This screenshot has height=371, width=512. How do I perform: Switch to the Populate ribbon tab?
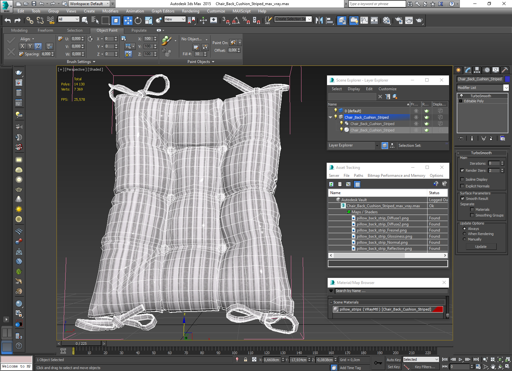tap(139, 30)
